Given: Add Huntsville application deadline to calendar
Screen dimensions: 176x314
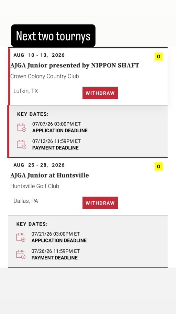Looking at the screenshot, I should point(21,237).
